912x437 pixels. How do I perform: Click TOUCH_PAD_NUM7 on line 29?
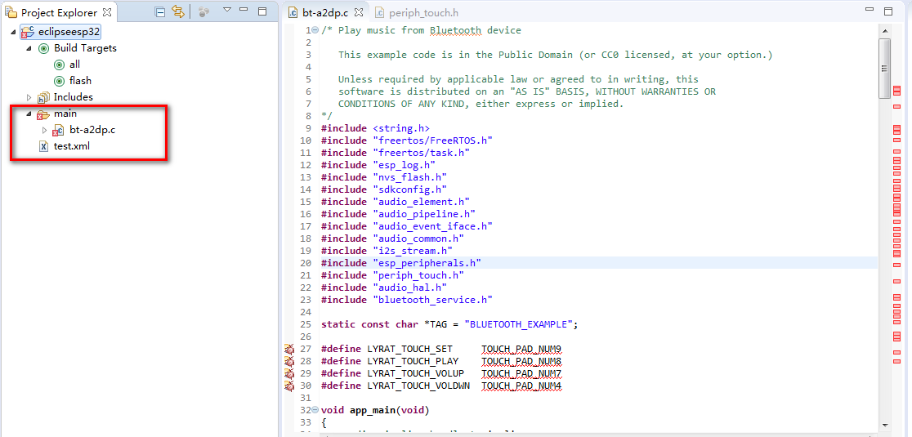tap(521, 373)
